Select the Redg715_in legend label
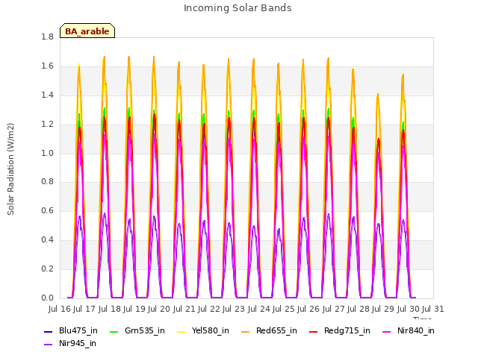 347,331
